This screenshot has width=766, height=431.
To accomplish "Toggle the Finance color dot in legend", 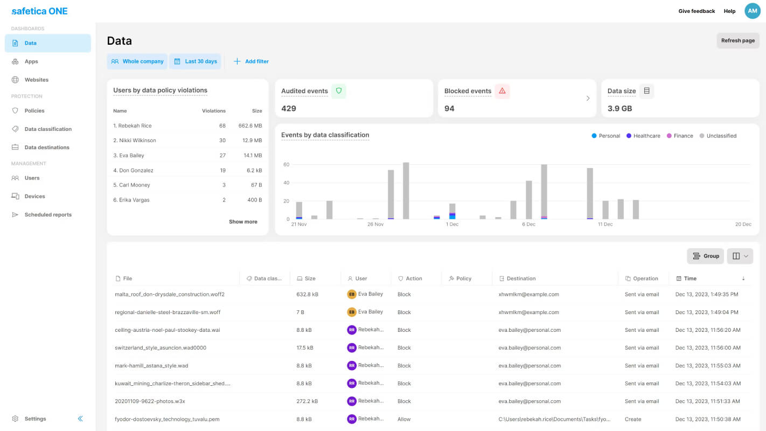I will pyautogui.click(x=670, y=136).
